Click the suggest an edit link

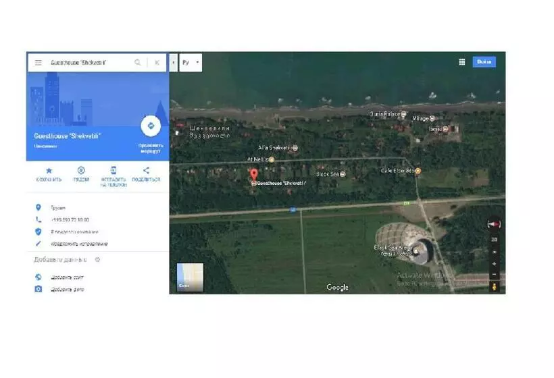[79, 243]
